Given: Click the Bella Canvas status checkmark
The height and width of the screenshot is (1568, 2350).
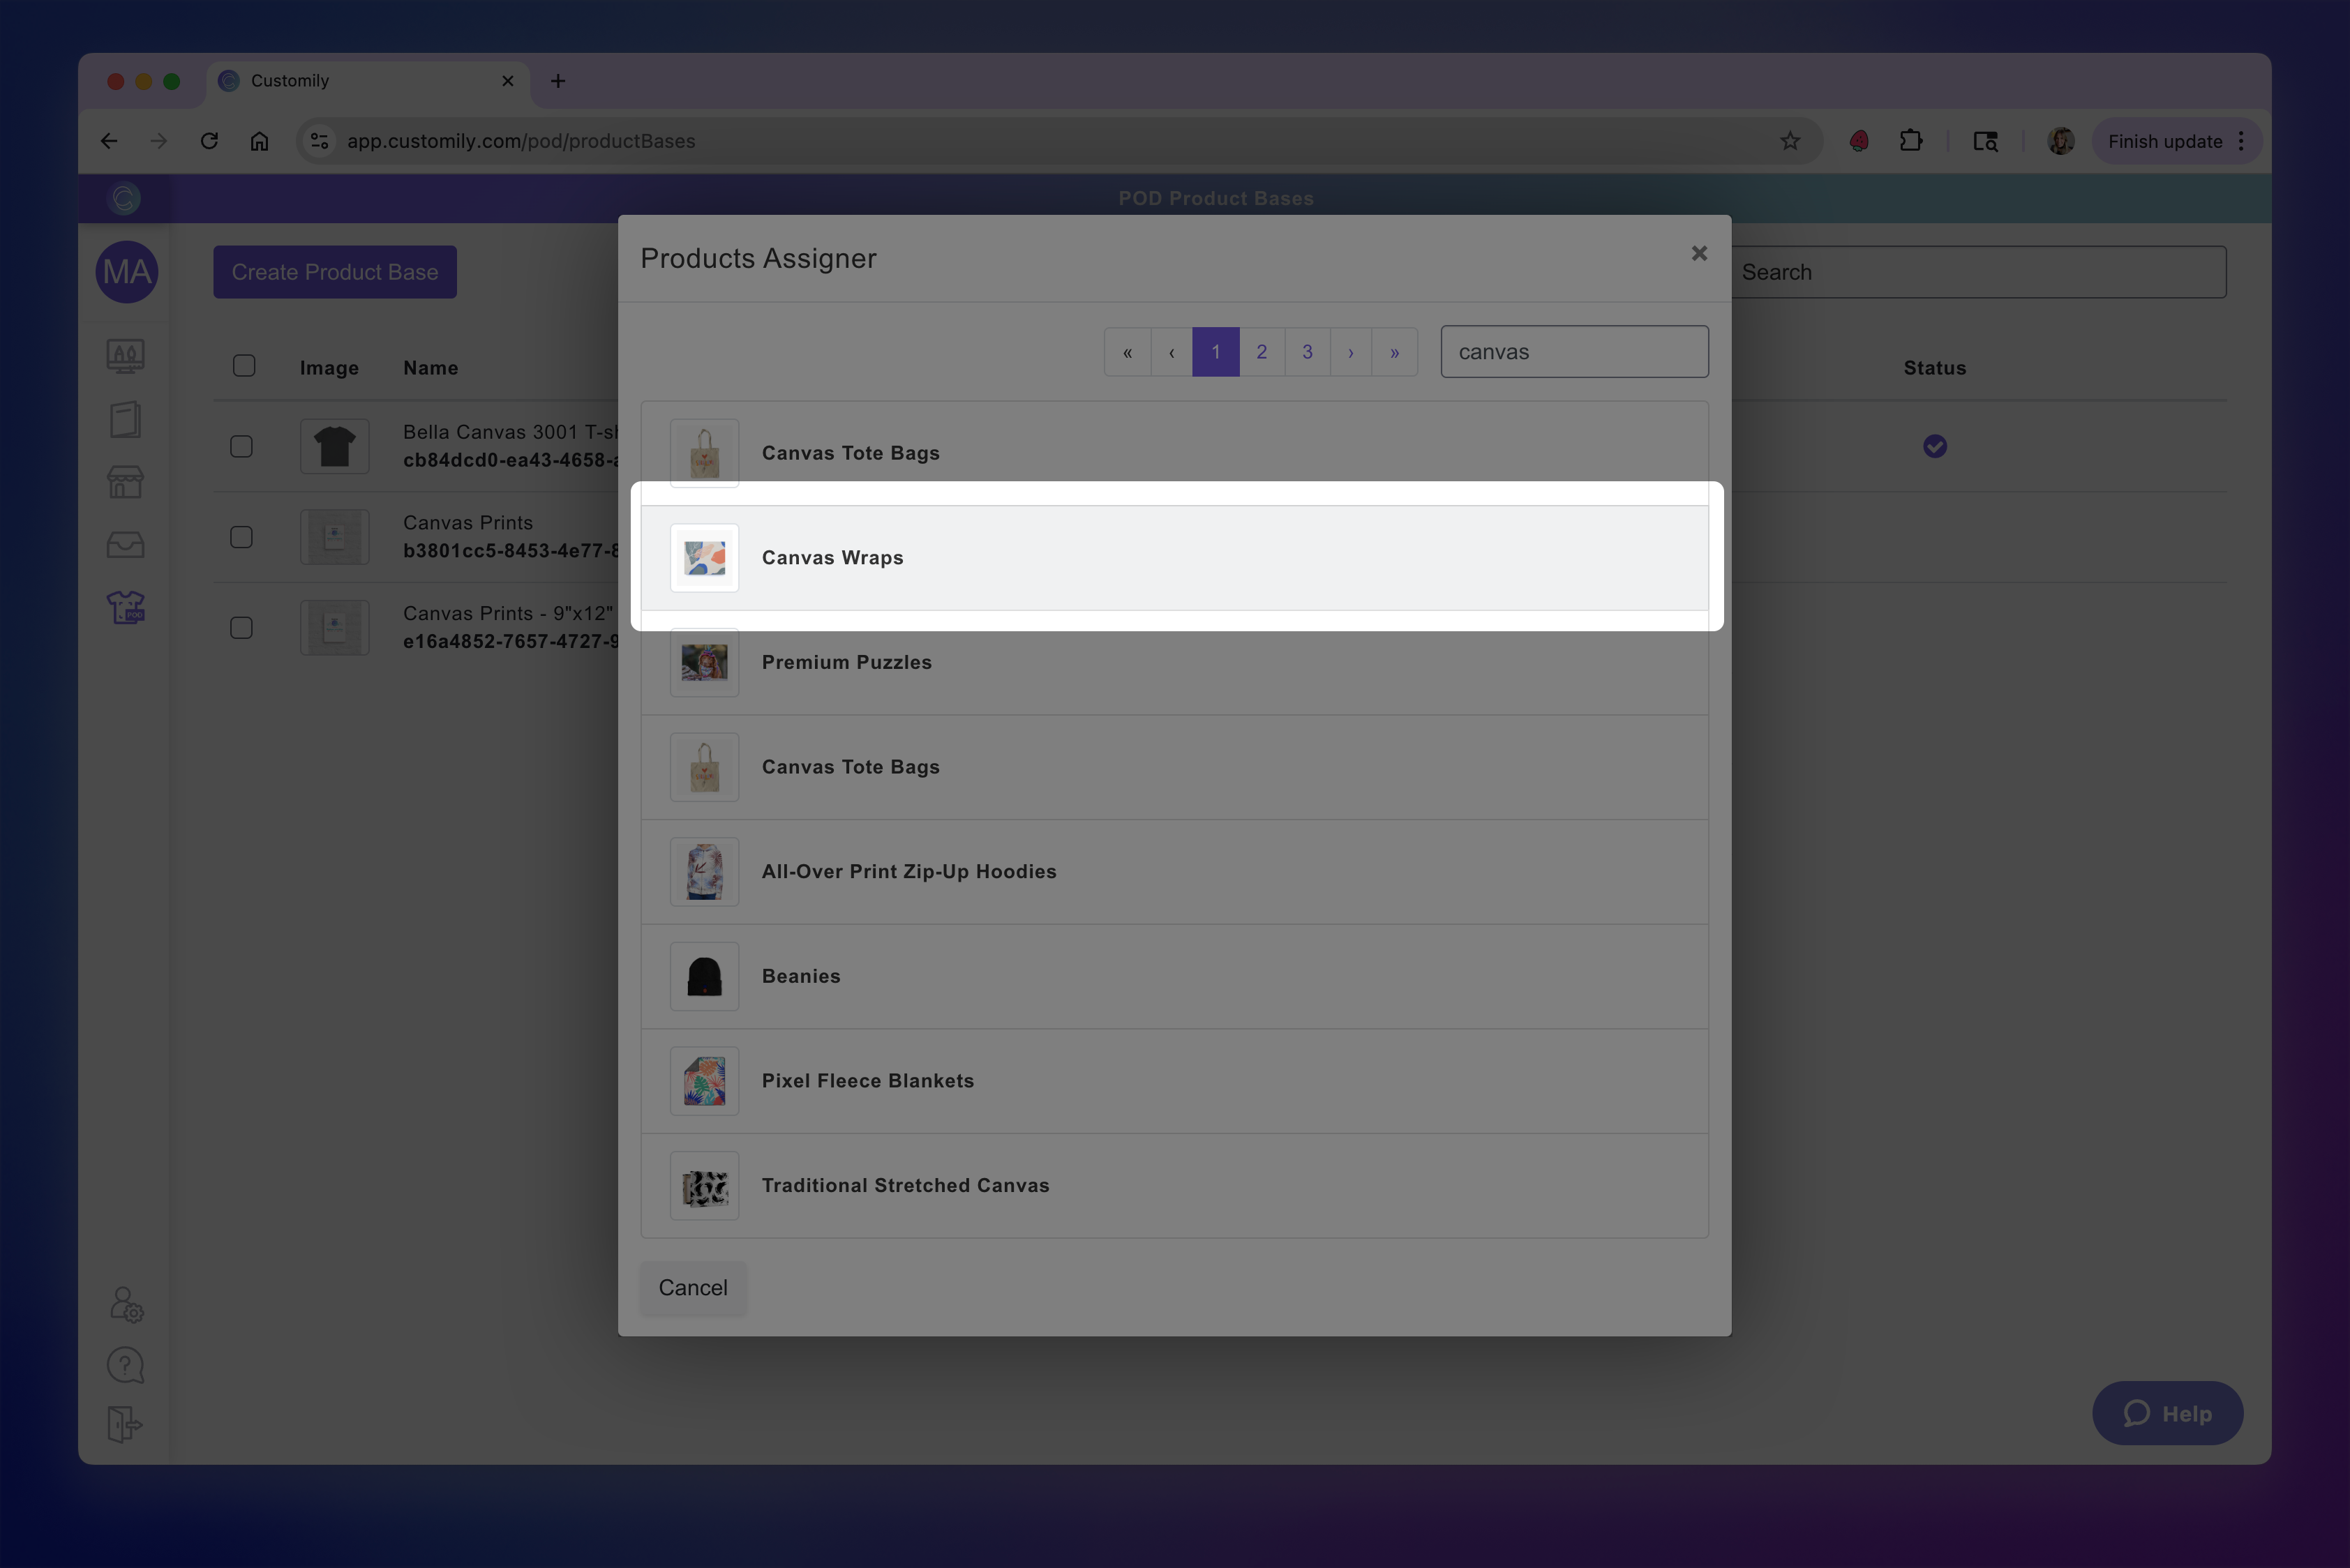Looking at the screenshot, I should click(1935, 447).
